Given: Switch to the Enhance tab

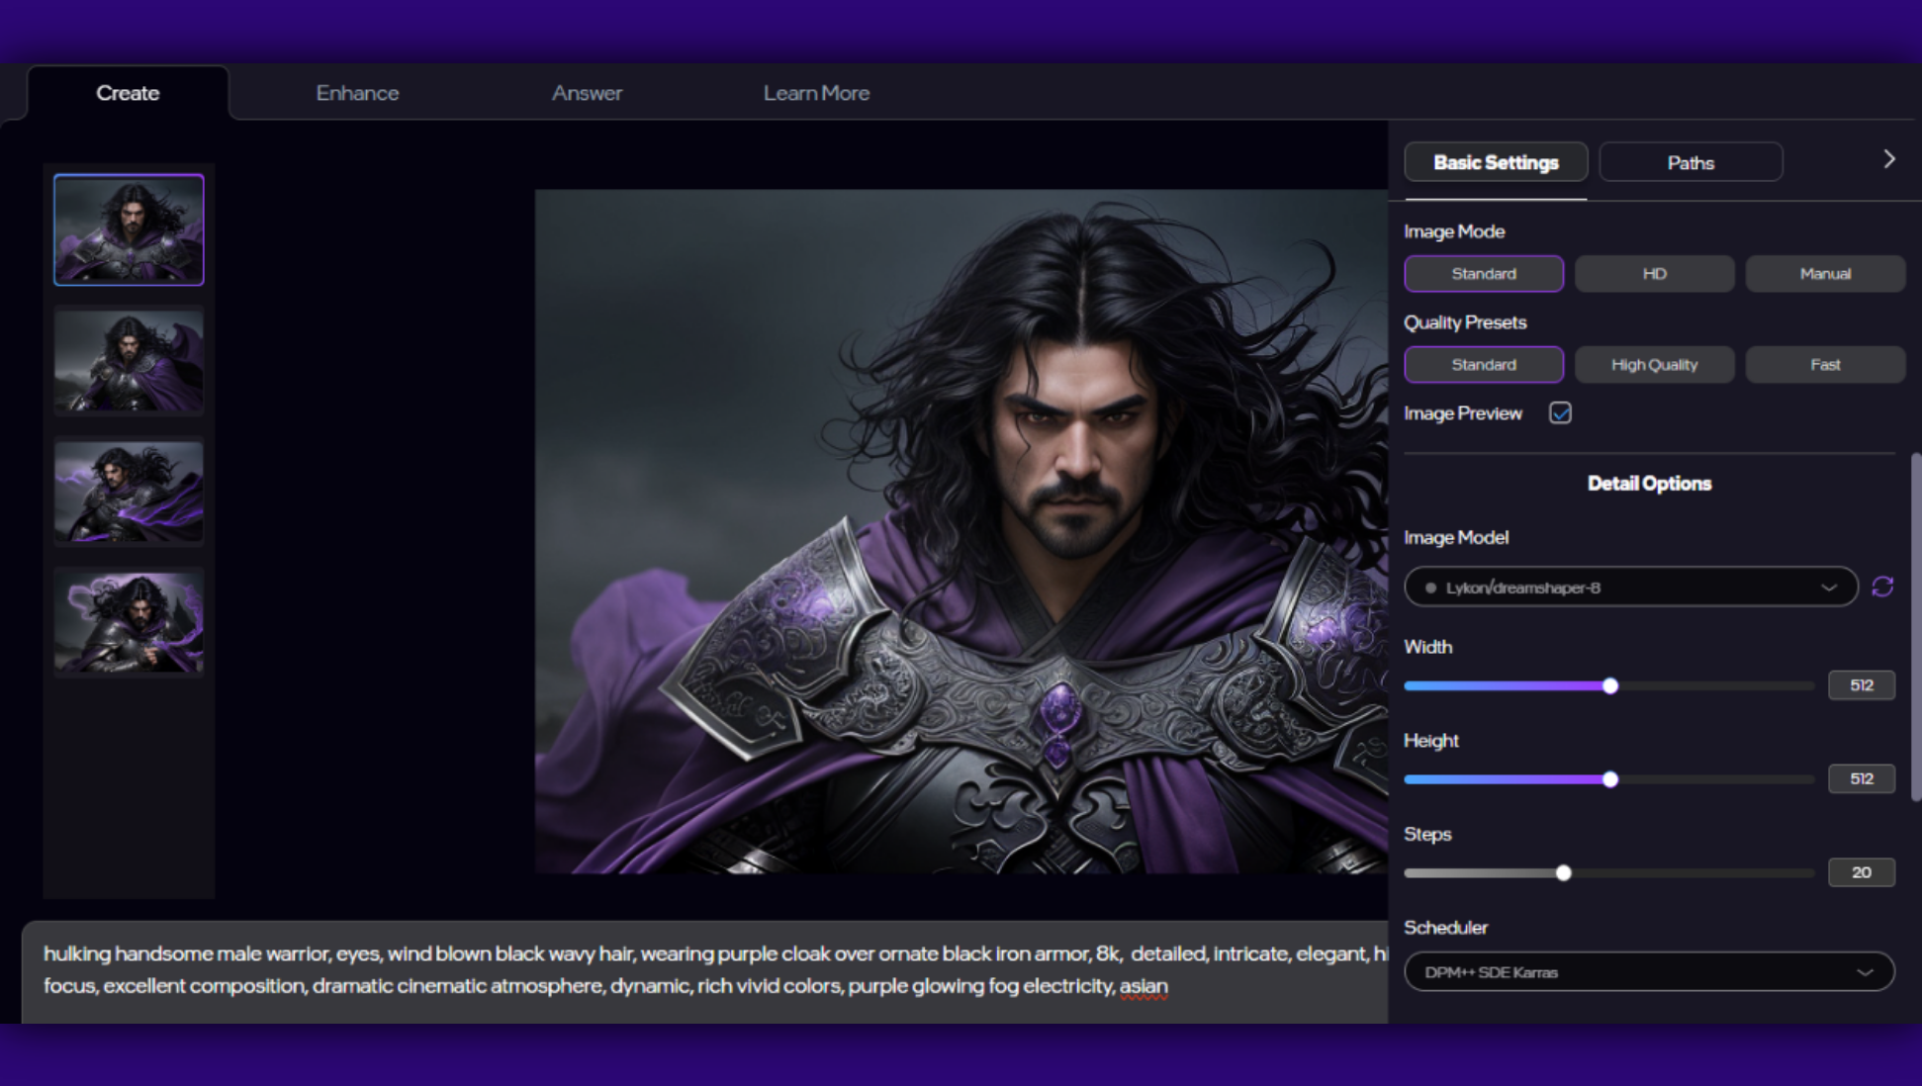Looking at the screenshot, I should click(357, 93).
